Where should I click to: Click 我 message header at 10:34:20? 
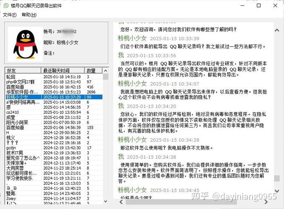pyautogui.click(x=121, y=106)
